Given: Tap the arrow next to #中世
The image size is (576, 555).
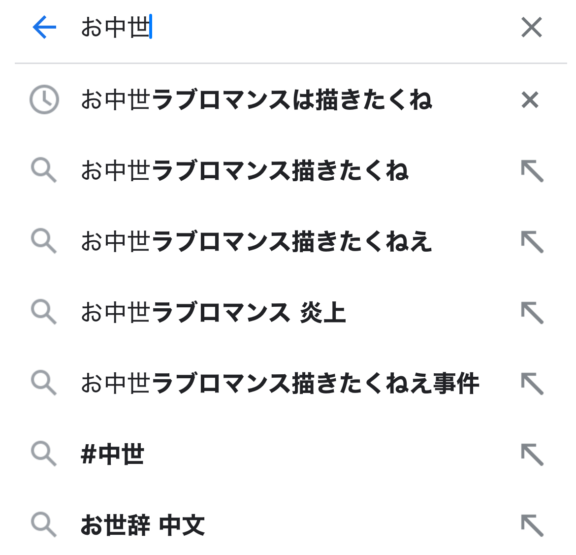Looking at the screenshot, I should (x=532, y=455).
